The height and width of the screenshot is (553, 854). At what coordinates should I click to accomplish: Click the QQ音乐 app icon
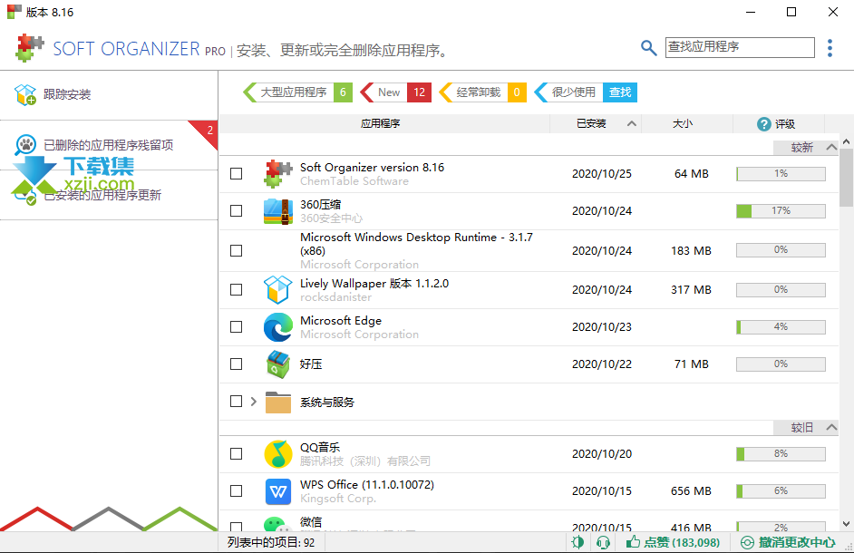(x=278, y=454)
